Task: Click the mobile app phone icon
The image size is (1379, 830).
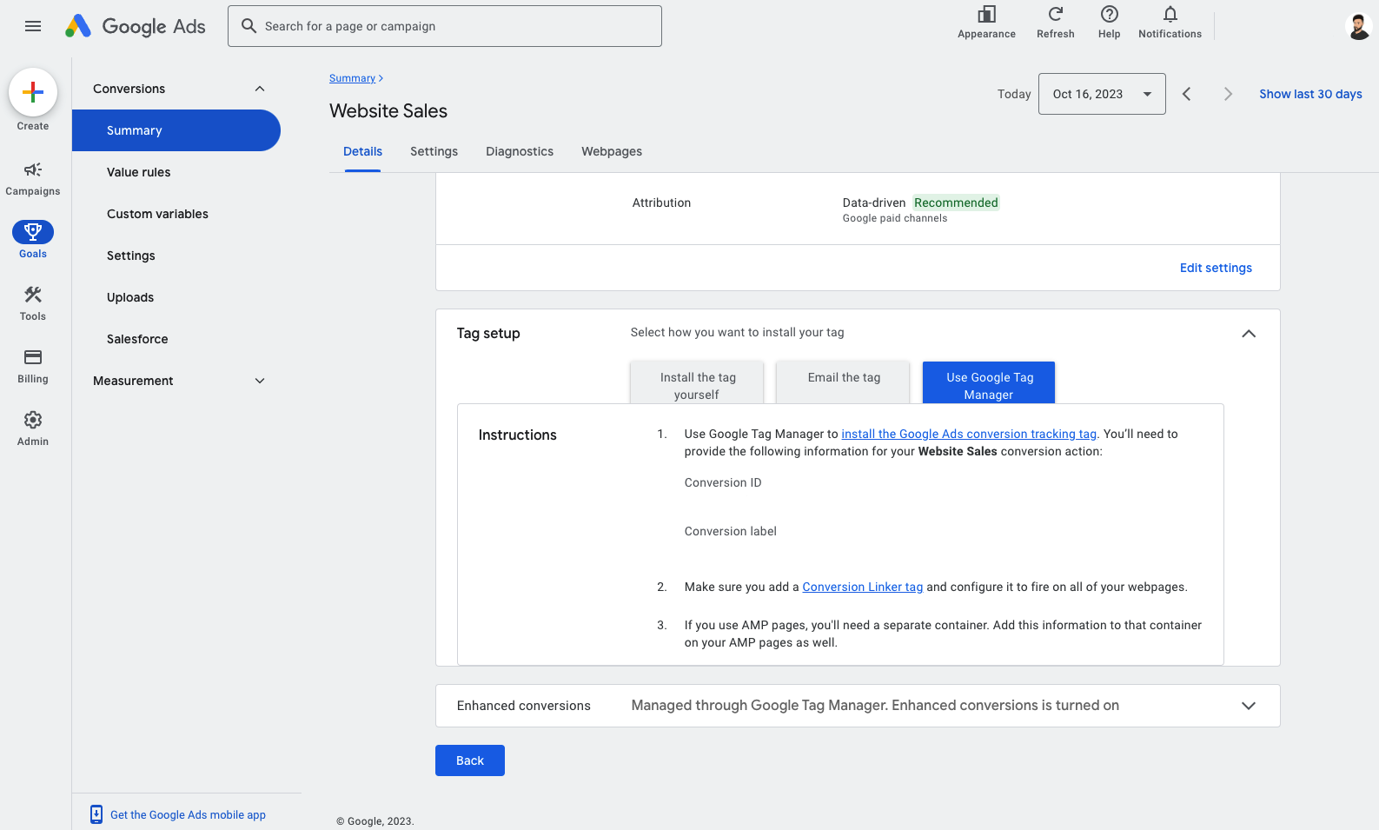Action: click(96, 814)
